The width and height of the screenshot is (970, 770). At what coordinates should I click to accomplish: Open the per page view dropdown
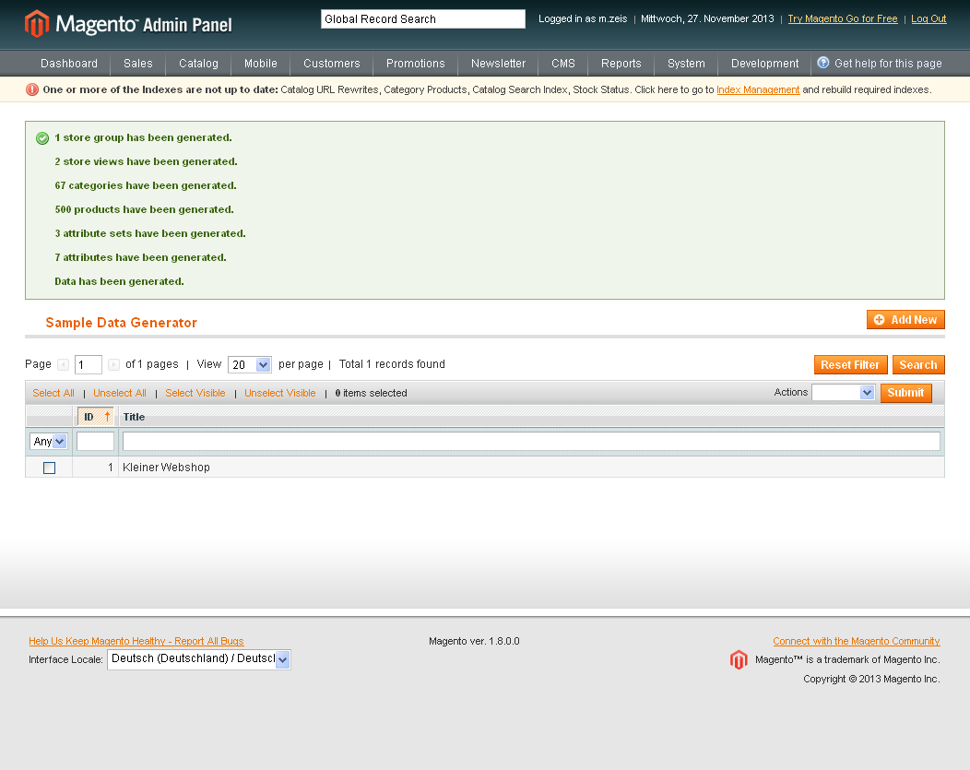point(249,365)
